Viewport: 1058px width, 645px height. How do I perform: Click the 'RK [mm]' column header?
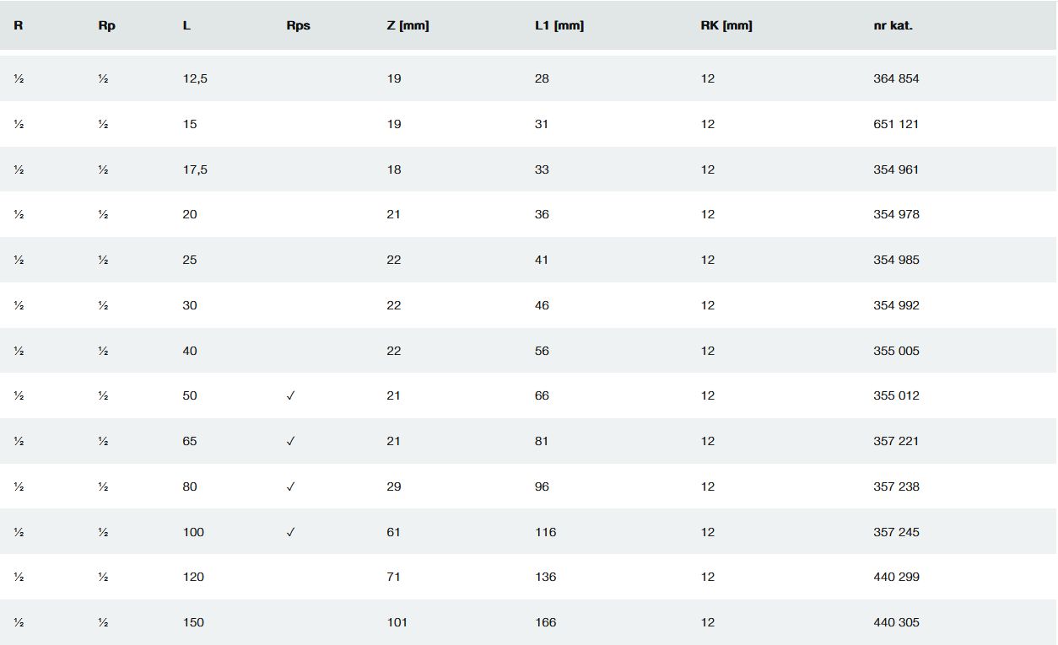pyautogui.click(x=726, y=25)
